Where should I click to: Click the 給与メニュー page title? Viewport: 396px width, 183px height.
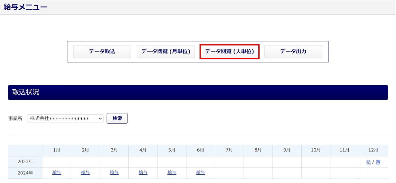[25, 7]
